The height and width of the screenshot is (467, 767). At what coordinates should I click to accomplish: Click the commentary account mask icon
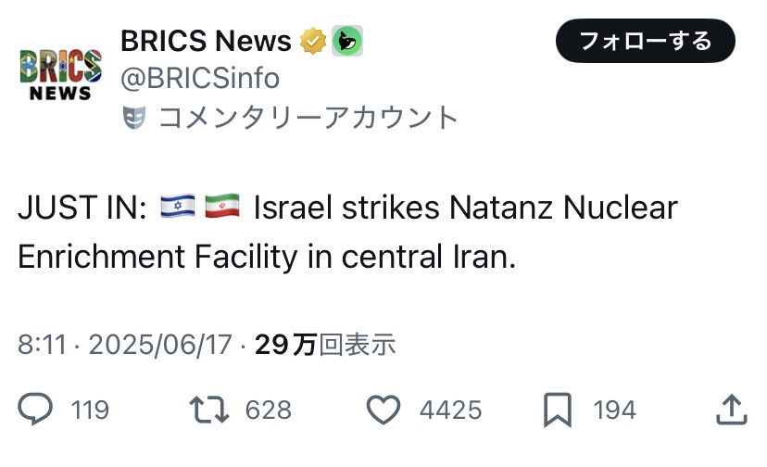[x=135, y=118]
